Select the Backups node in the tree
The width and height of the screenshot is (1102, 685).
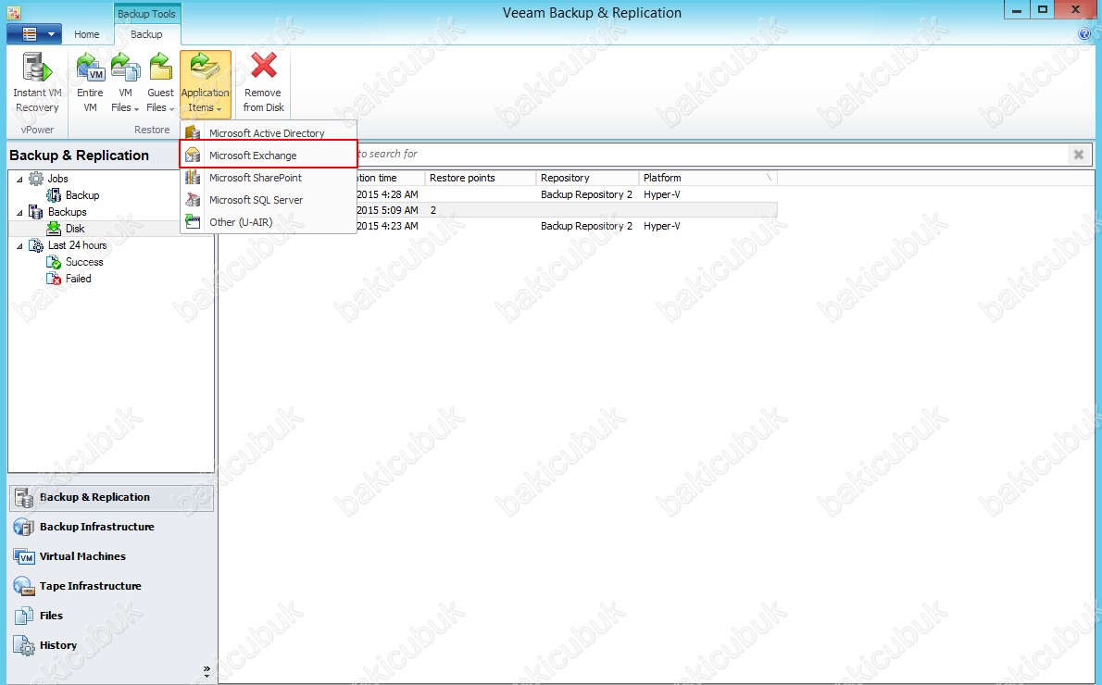(68, 212)
